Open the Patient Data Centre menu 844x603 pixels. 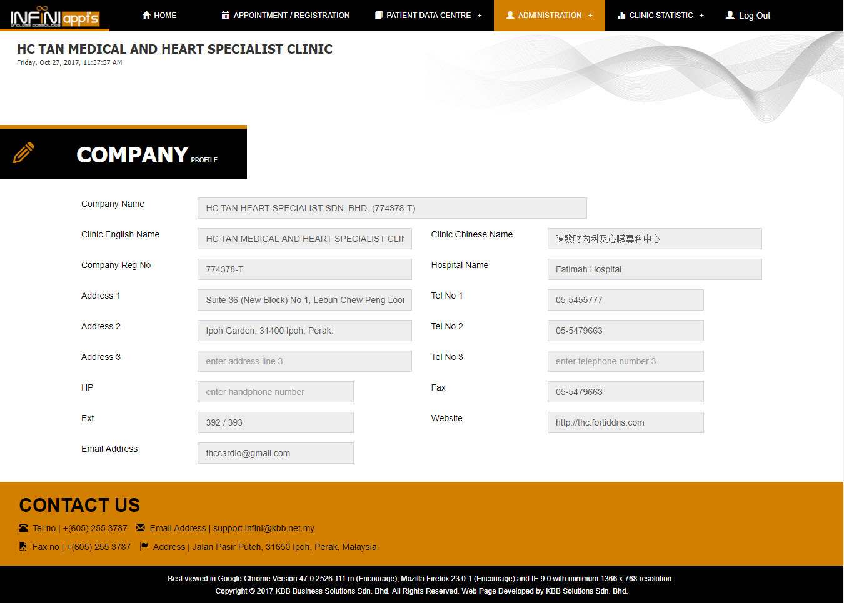pos(428,15)
